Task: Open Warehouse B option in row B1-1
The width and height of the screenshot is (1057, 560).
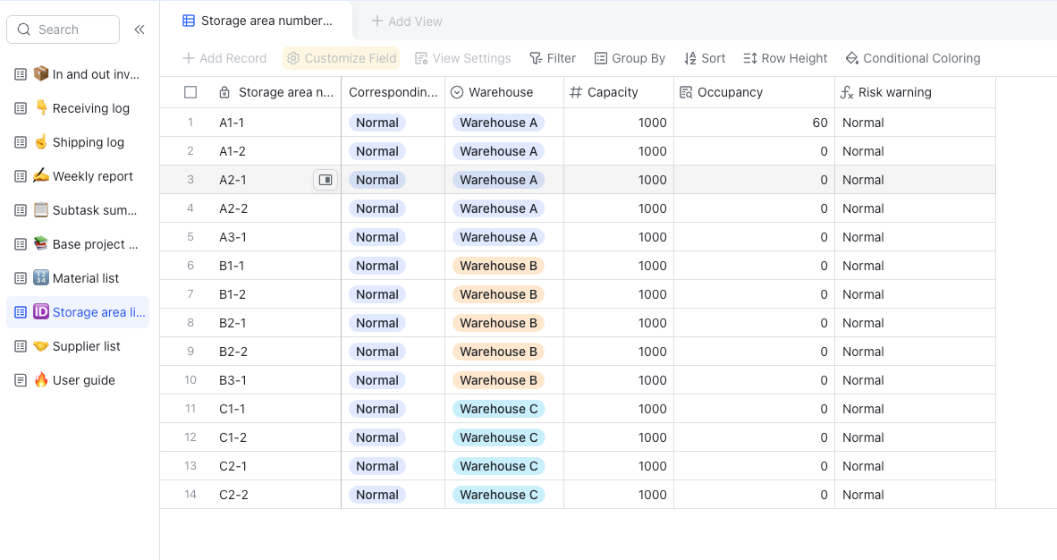Action: 498,266
